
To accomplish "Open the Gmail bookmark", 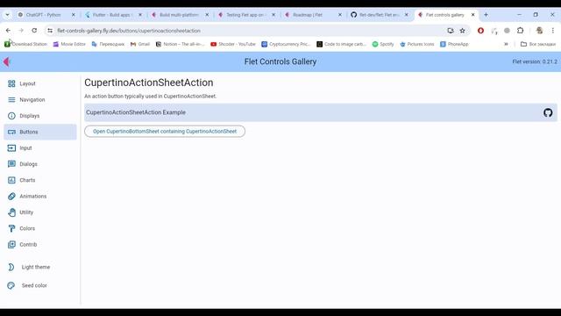I will 140,44.
